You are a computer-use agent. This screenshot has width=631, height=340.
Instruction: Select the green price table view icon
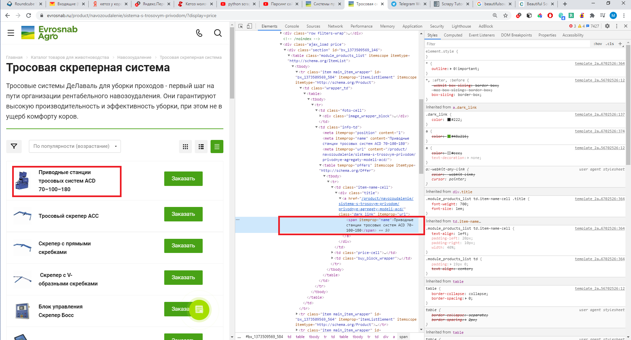[x=217, y=147]
